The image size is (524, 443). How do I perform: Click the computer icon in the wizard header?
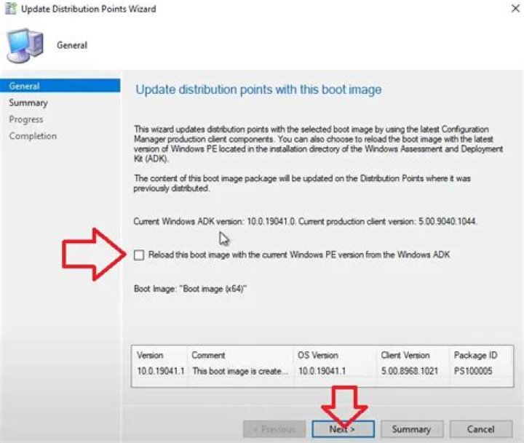(25, 46)
